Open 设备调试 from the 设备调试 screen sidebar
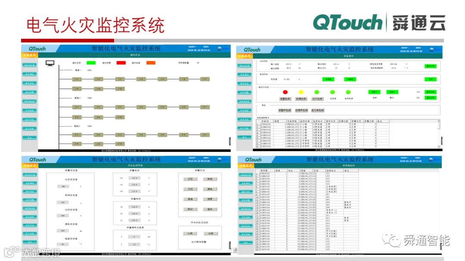The height and width of the screenshot is (261, 465). point(245,75)
